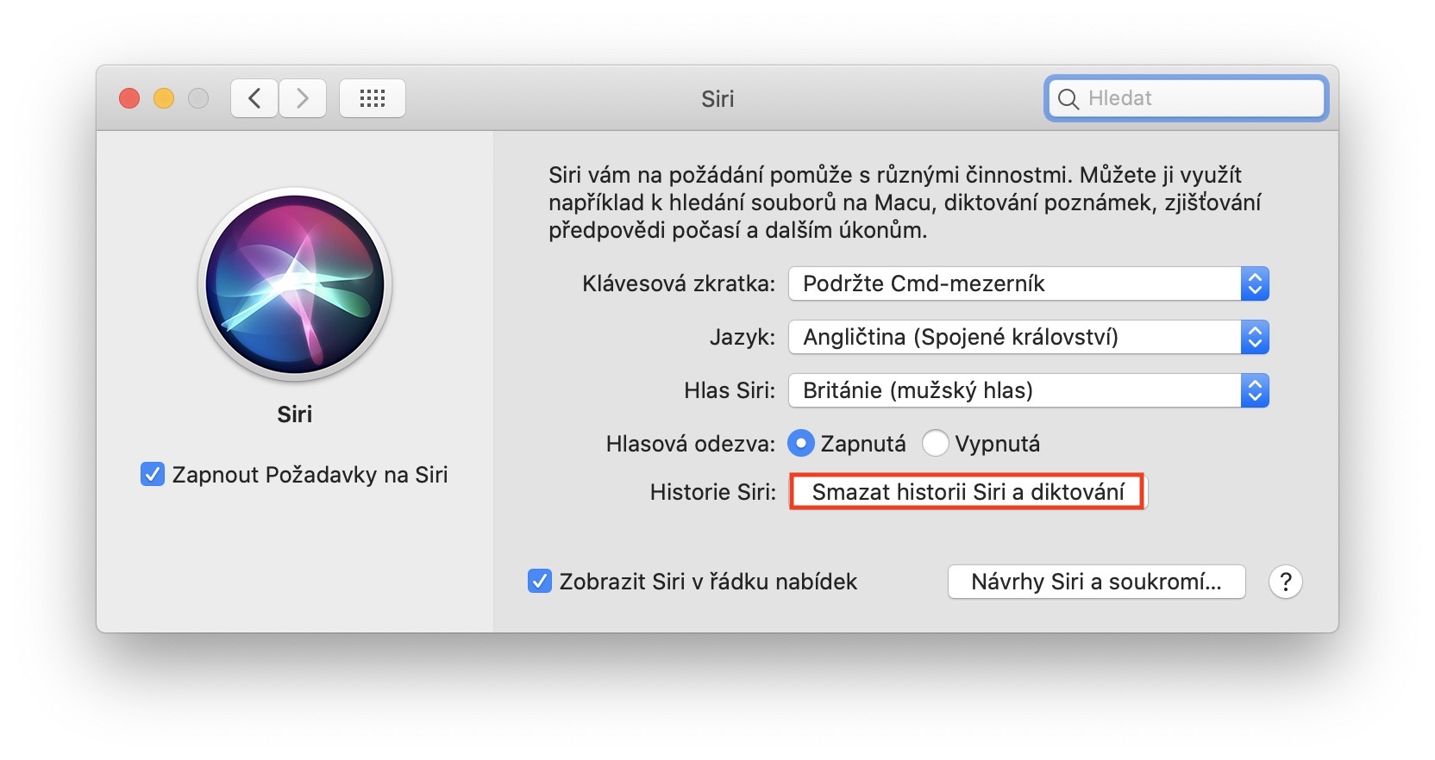Open the Jazyk language dropdown
The image size is (1435, 760).
click(x=1029, y=337)
